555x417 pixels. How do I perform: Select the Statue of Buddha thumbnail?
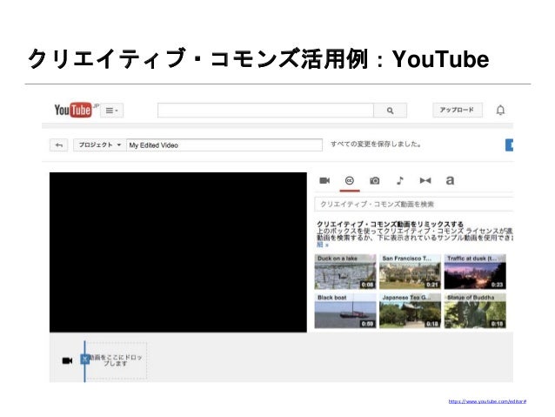tap(475, 311)
